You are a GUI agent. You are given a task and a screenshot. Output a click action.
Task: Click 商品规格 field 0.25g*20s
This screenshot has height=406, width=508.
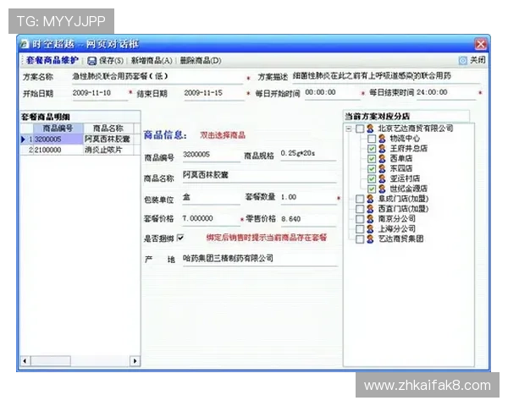pos(308,154)
